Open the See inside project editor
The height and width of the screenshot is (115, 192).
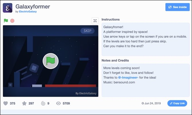(x=177, y=7)
